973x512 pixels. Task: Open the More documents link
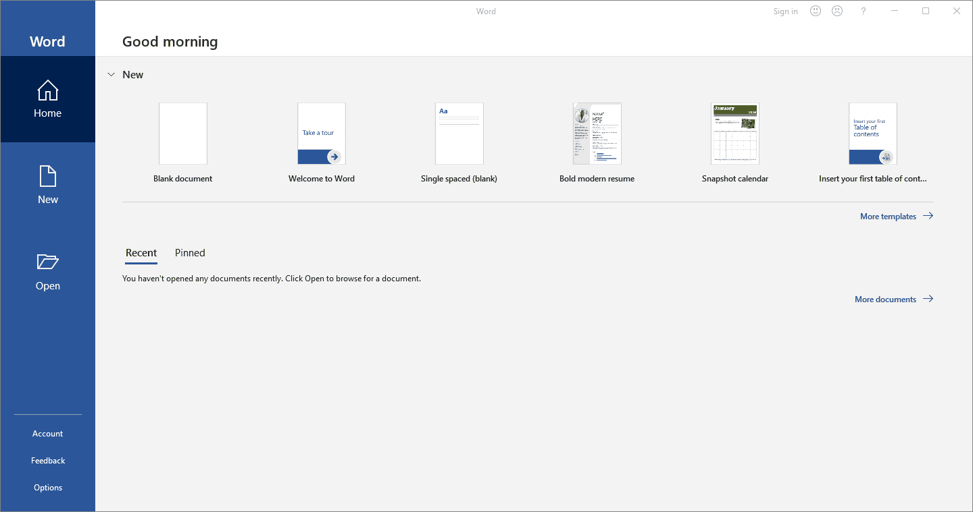tap(885, 300)
